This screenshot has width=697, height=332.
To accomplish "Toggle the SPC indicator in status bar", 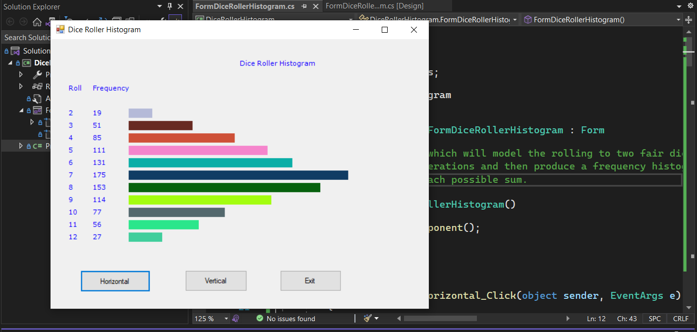I will click(654, 319).
